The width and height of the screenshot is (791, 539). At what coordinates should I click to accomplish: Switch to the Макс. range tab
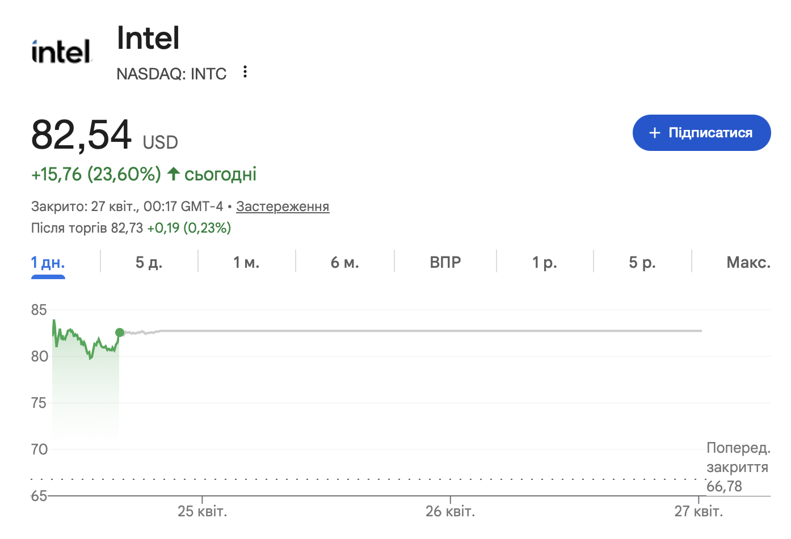pos(748,263)
